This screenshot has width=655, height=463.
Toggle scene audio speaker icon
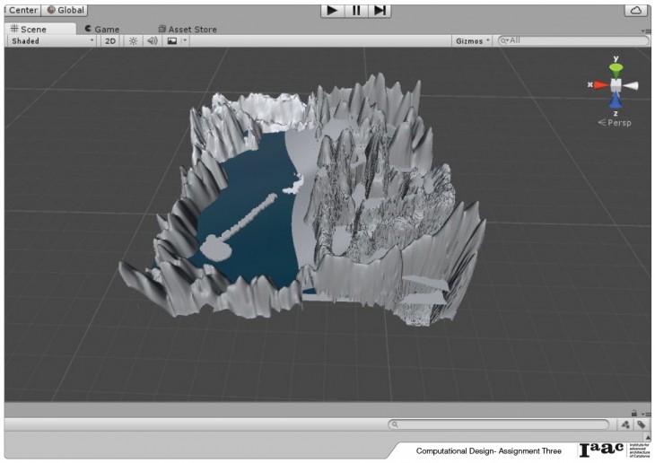pyautogui.click(x=152, y=40)
